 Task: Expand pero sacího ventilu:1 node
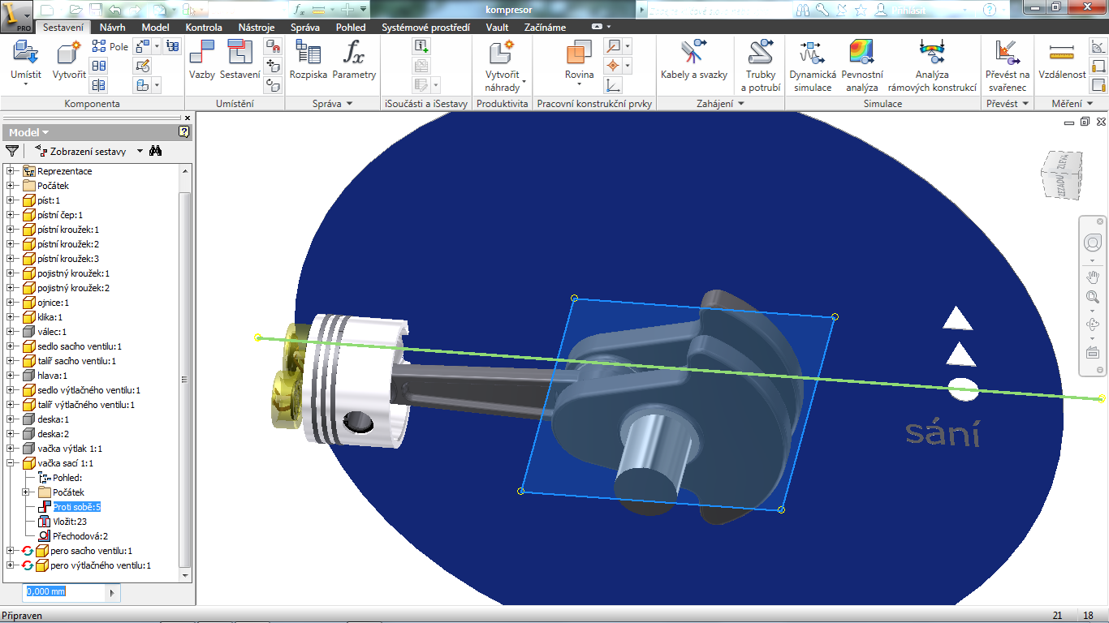11,551
